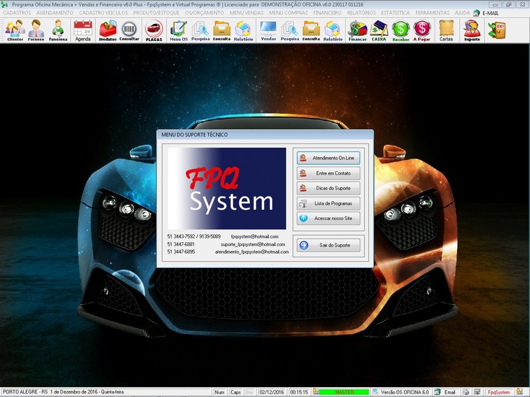Click the green MASTER status indicator
Image resolution: width=530 pixels, height=397 pixels.
(x=344, y=392)
